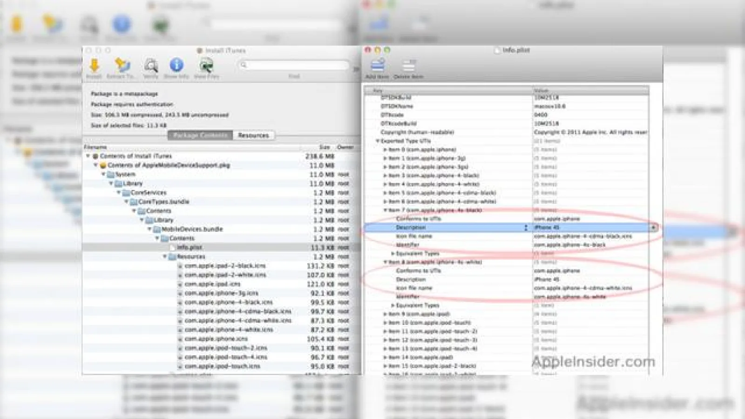The width and height of the screenshot is (745, 419).
Task: Click value com.apple.iphone-4-cdma-white.icns
Action: (583, 288)
